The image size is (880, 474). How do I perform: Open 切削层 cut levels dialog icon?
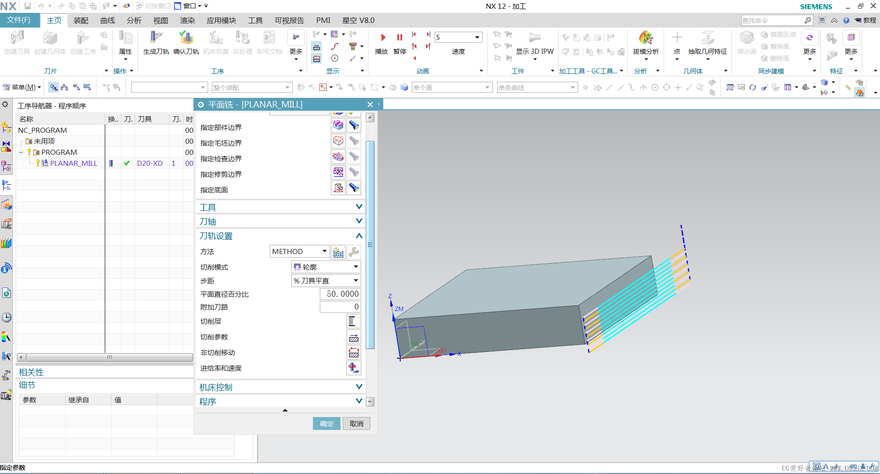(353, 322)
